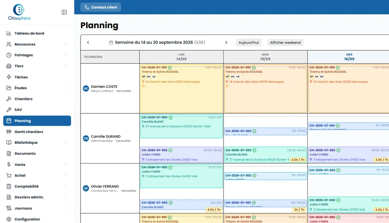The image size is (389, 223).
Task: Click the Documents file icon
Action: point(9,154)
